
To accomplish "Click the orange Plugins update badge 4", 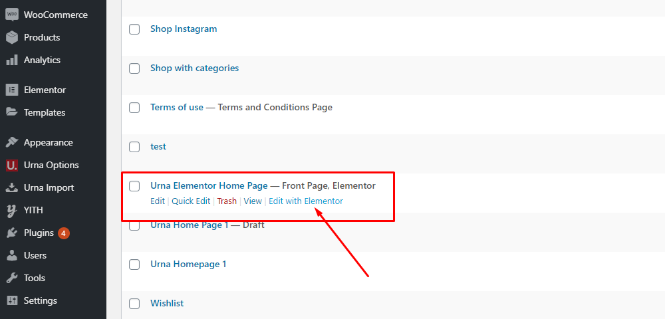I will (64, 233).
